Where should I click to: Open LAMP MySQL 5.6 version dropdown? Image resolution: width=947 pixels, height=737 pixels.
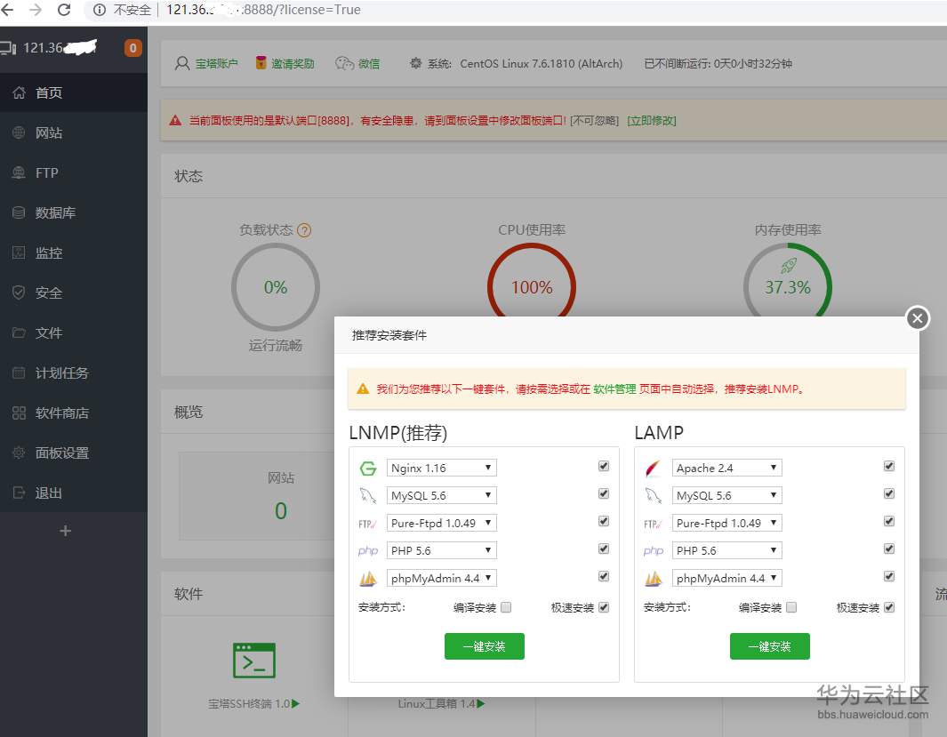[x=727, y=495]
